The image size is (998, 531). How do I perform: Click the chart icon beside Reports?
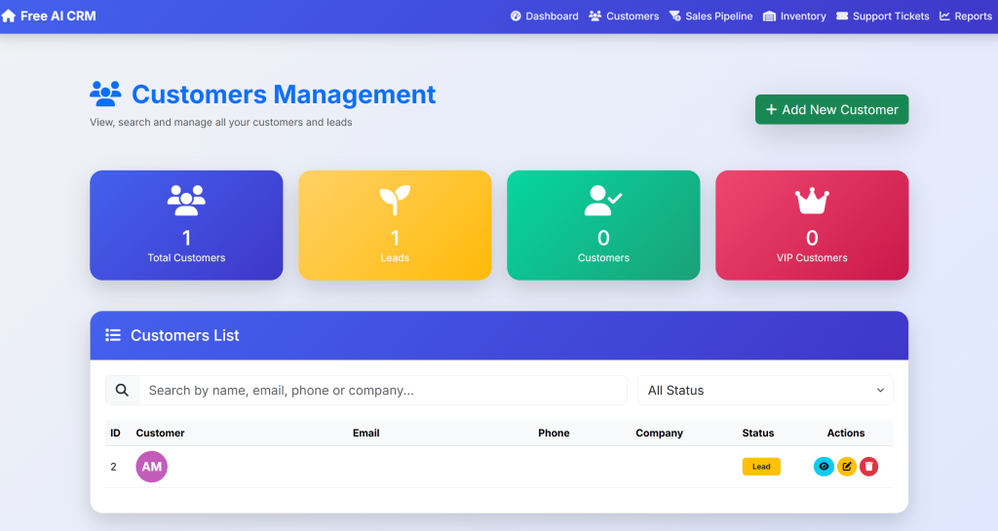(944, 16)
